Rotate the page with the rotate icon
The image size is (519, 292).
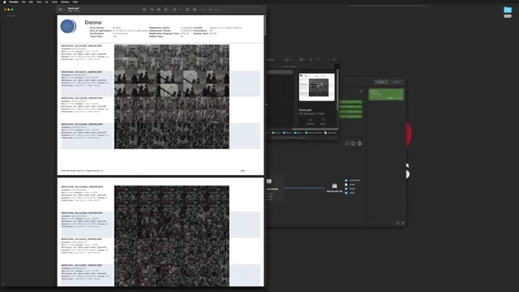tap(187, 10)
